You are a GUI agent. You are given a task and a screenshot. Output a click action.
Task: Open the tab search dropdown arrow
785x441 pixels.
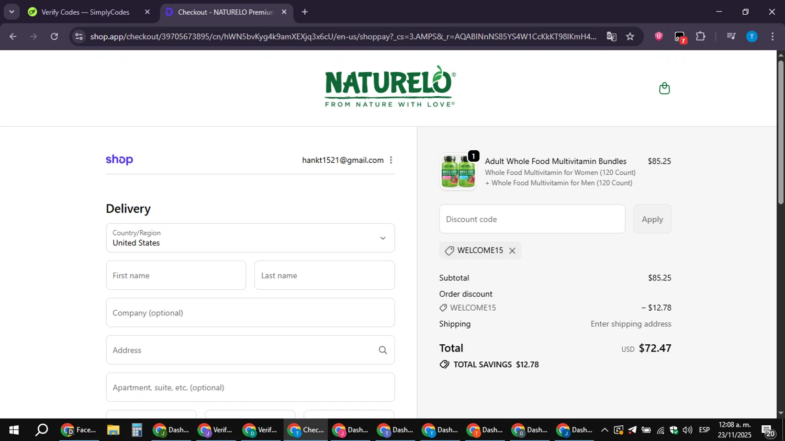(12, 12)
